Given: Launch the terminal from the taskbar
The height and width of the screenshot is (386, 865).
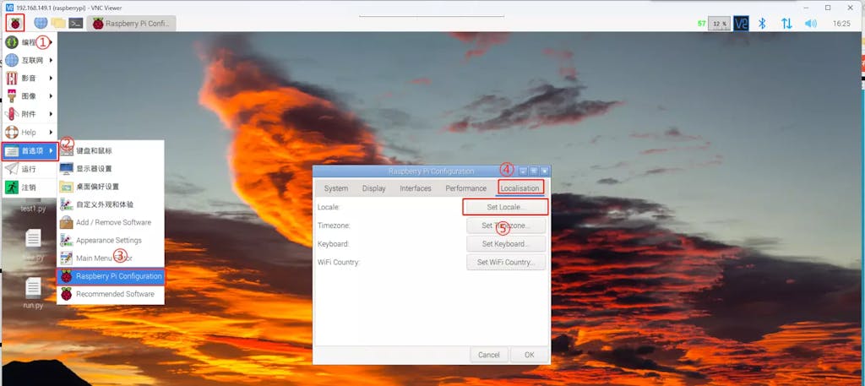Looking at the screenshot, I should tap(75, 23).
